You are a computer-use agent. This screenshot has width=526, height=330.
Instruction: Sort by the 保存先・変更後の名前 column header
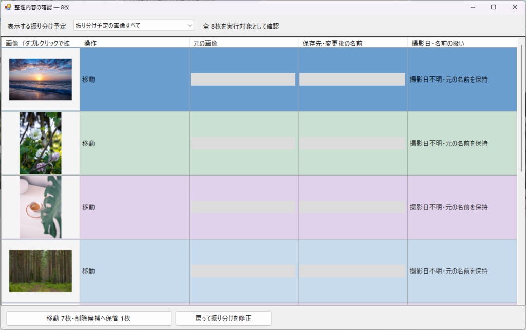click(353, 43)
